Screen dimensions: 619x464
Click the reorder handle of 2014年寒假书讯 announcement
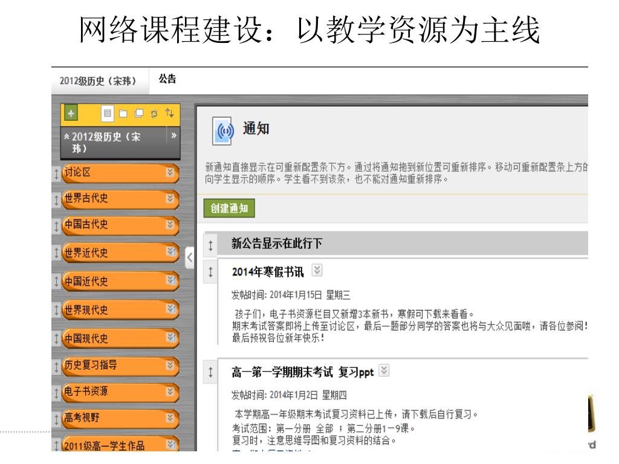pos(210,271)
